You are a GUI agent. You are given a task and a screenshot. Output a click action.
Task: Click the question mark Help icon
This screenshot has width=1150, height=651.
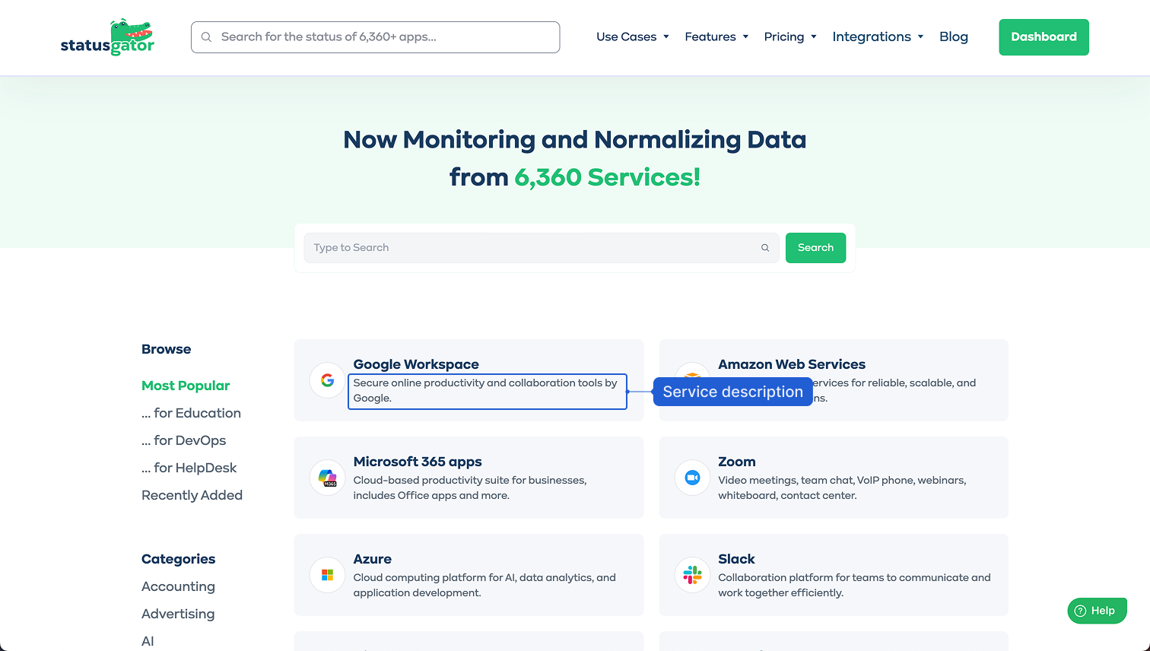click(1080, 611)
